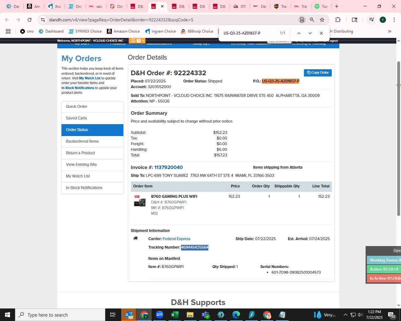Viewport: 401px width, 321px height.
Task: Click the Active 05:50:14 status widget
Action: [x=384, y=269]
